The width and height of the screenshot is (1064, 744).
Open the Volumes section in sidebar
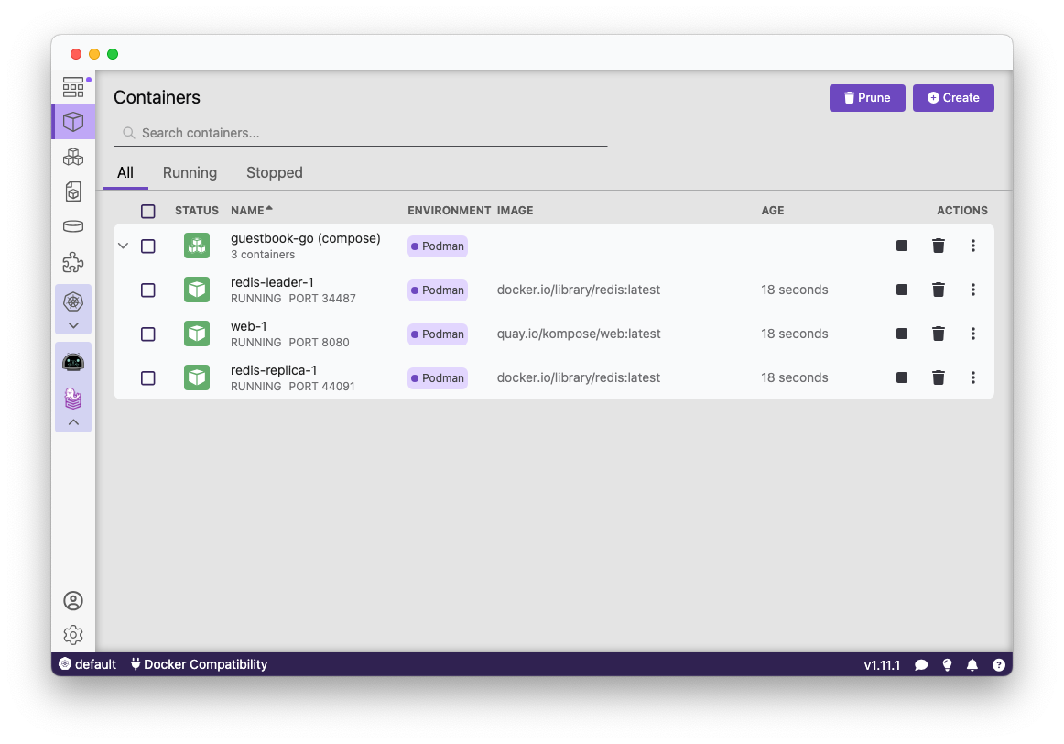coord(73,226)
